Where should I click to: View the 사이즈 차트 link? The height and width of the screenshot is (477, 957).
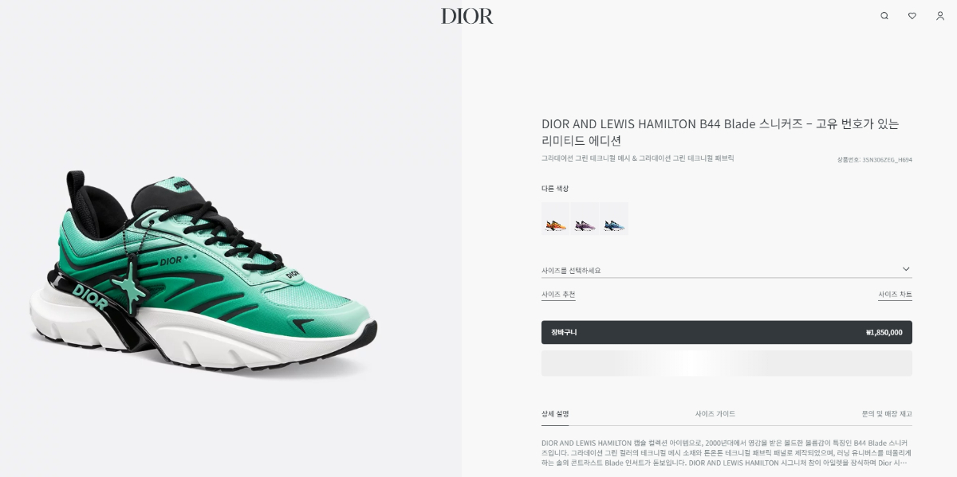tap(895, 295)
